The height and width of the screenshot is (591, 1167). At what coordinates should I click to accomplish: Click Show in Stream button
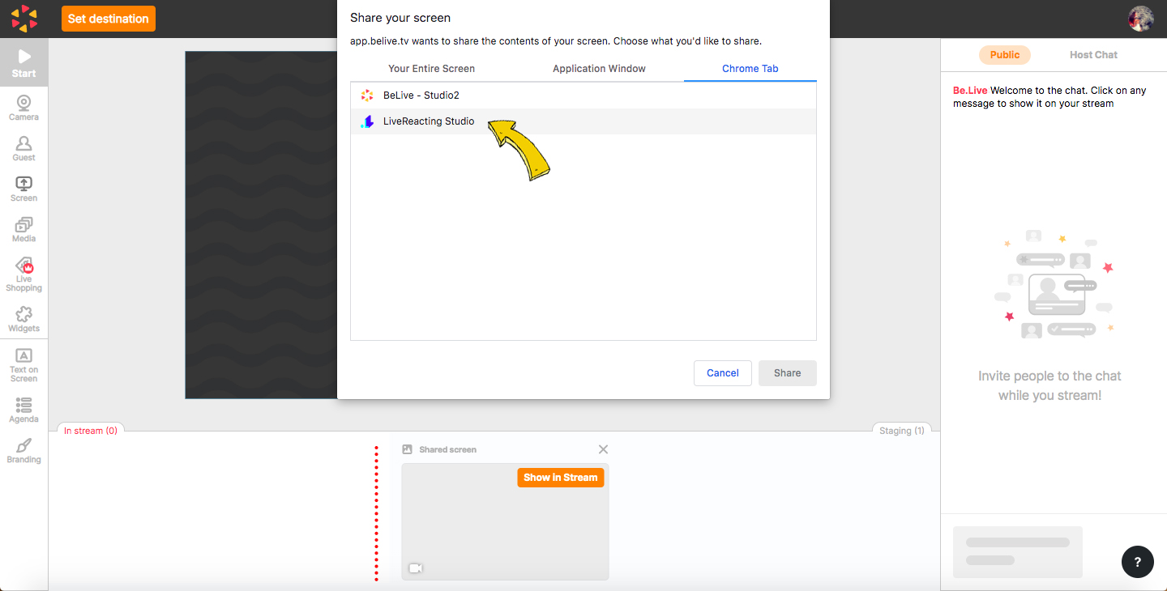coord(561,478)
